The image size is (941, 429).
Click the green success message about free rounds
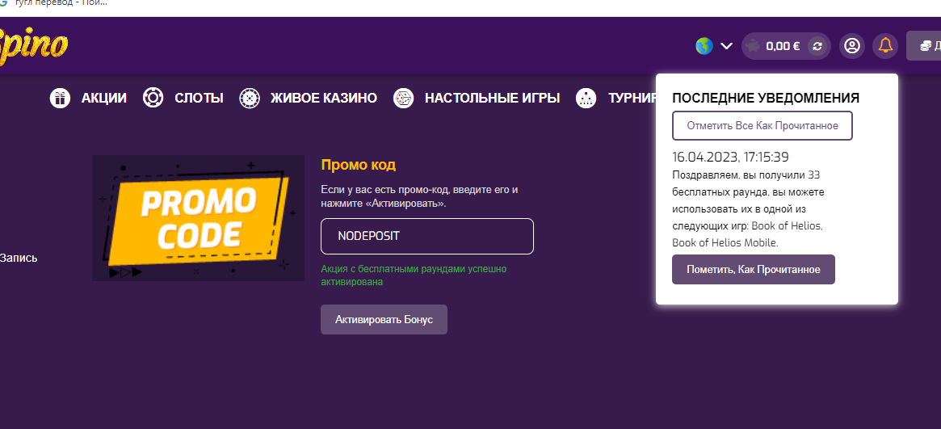tap(414, 275)
